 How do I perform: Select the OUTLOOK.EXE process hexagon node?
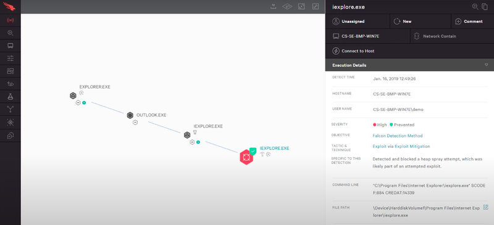coord(130,115)
